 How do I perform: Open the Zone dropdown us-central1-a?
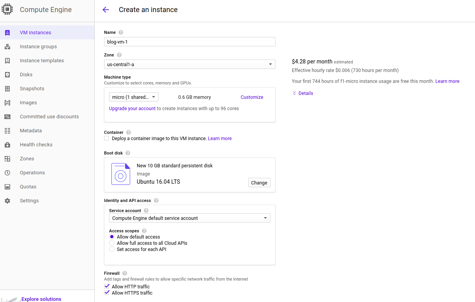pos(190,64)
